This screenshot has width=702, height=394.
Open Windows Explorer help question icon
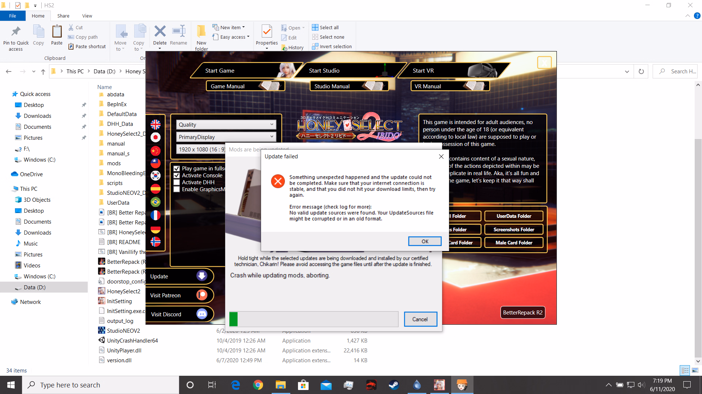[x=697, y=16]
